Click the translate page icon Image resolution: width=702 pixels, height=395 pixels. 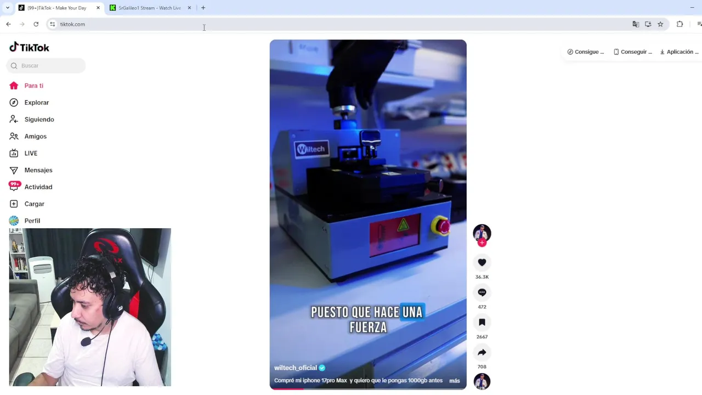tap(636, 24)
